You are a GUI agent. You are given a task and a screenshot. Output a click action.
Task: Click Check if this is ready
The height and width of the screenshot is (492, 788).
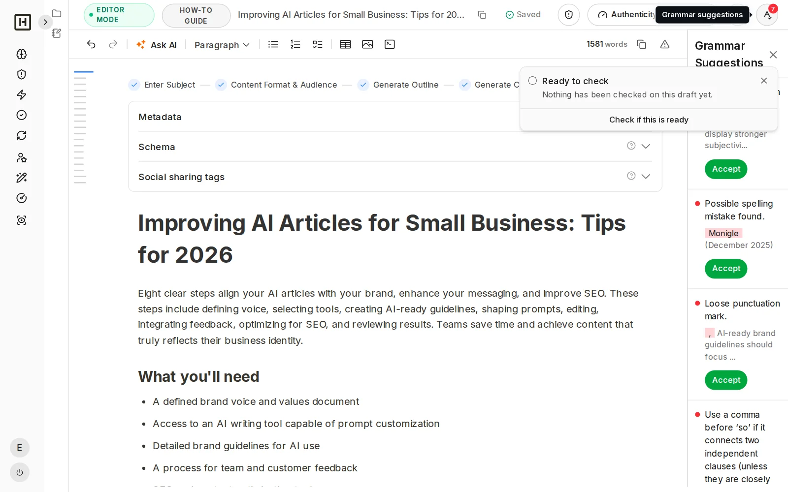coord(649,120)
